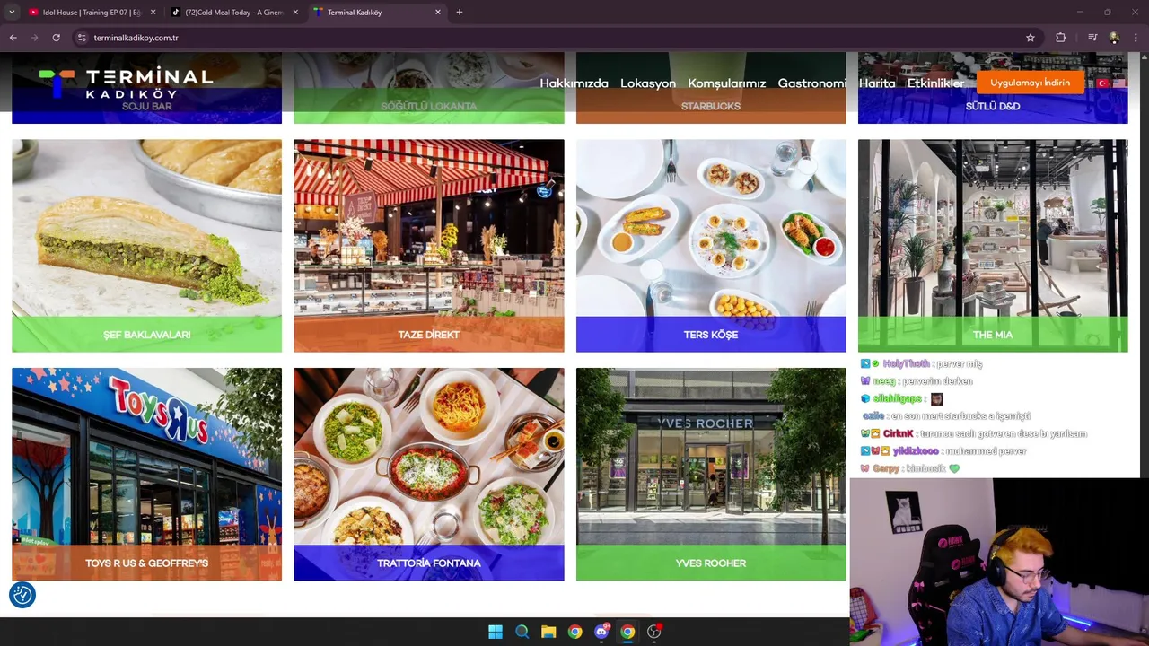View site information icon in address bar

[x=82, y=38]
